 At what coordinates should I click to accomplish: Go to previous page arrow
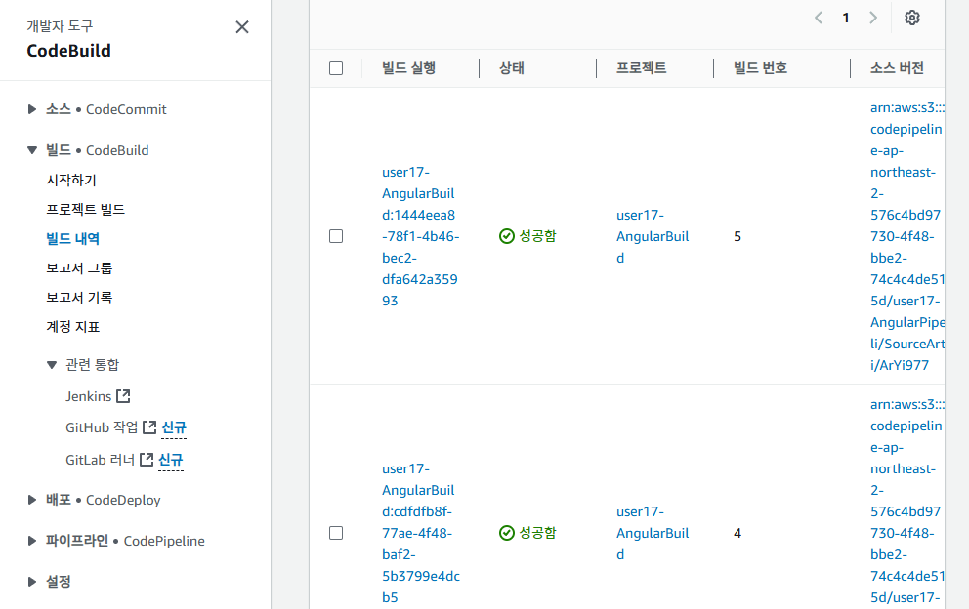[x=819, y=18]
